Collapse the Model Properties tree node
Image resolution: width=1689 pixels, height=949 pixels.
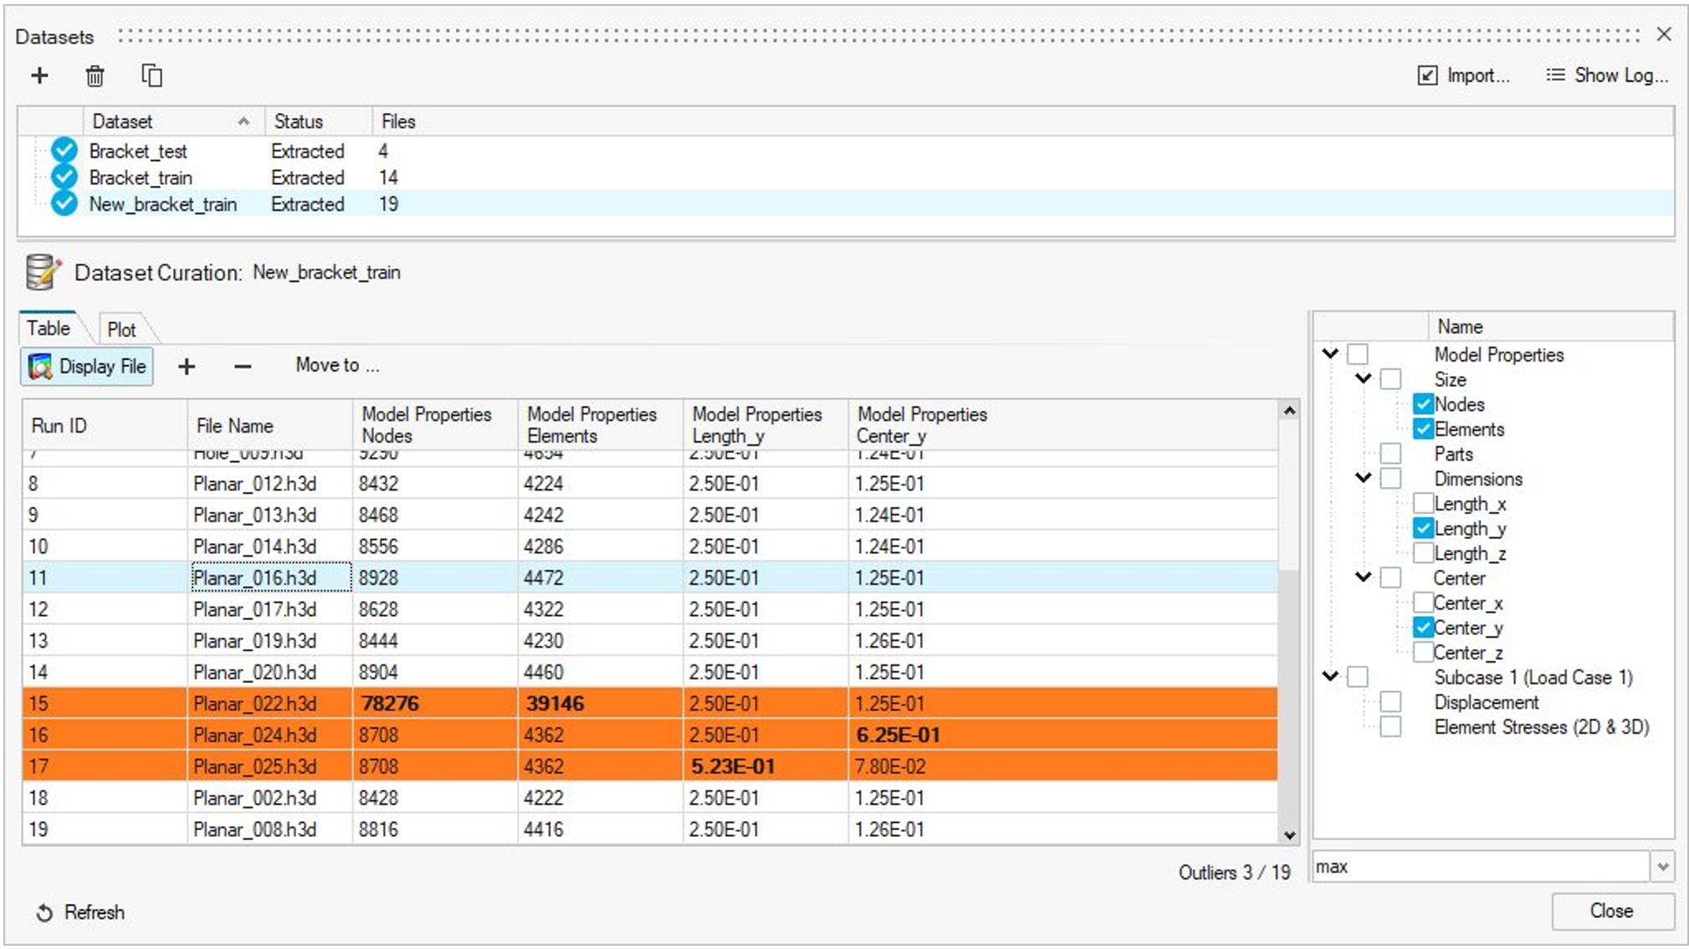pyautogui.click(x=1330, y=354)
